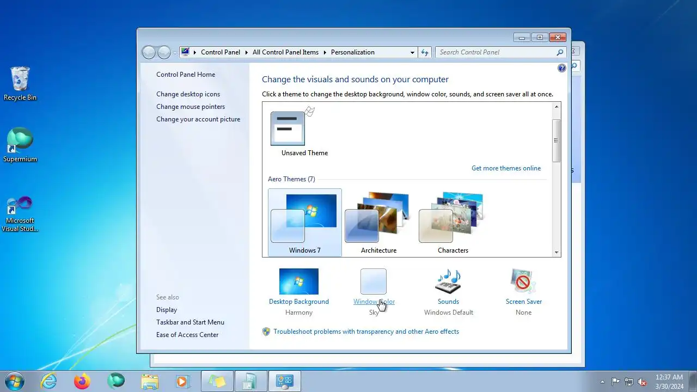The height and width of the screenshot is (392, 697).
Task: Open the Windows Start button
Action: (15, 381)
